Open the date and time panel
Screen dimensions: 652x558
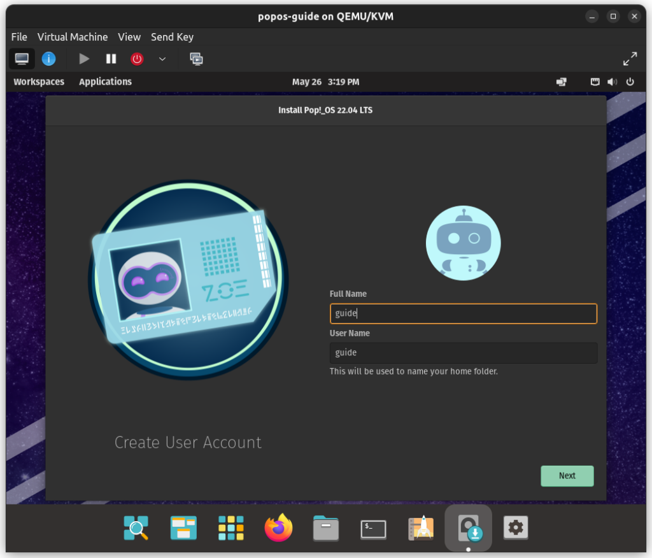point(325,82)
